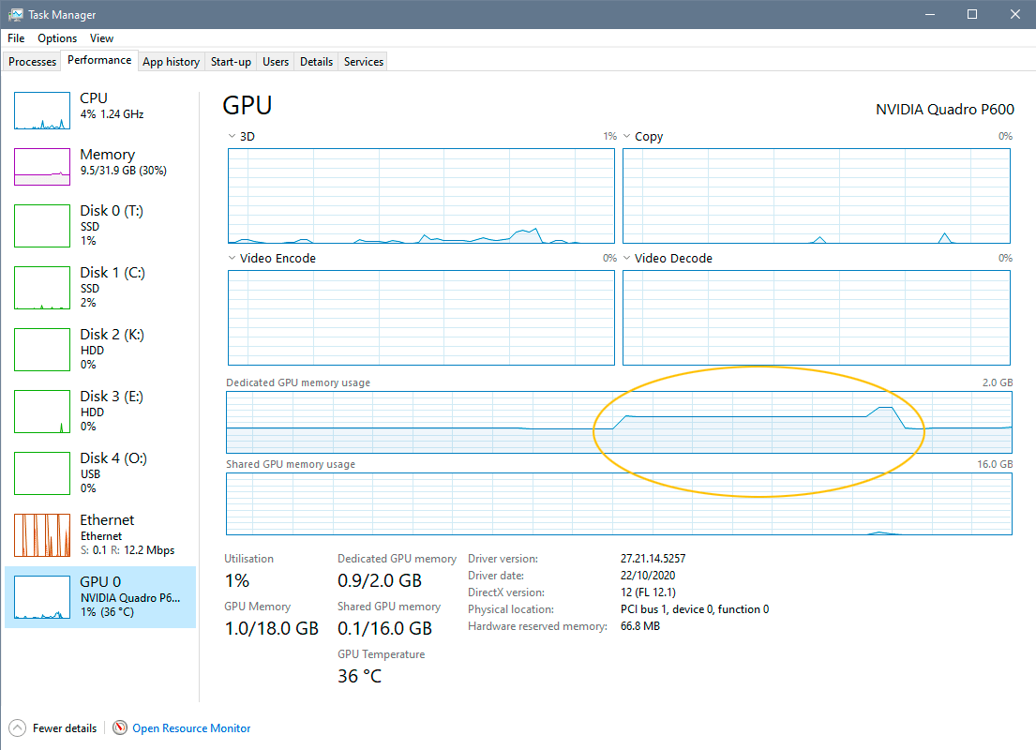
Task: Open the Video Decode engine dropdown
Action: pos(626,258)
